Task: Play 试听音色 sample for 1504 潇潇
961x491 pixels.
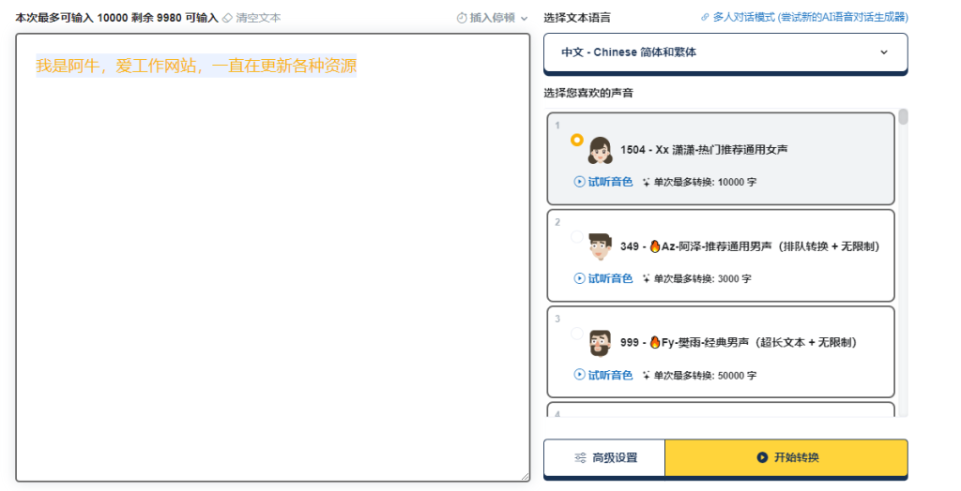Action: pyautogui.click(x=603, y=182)
